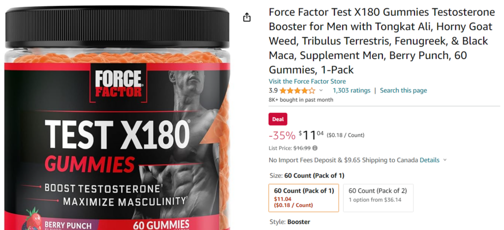
Task: Click the red Deal badge
Action: tap(278, 119)
